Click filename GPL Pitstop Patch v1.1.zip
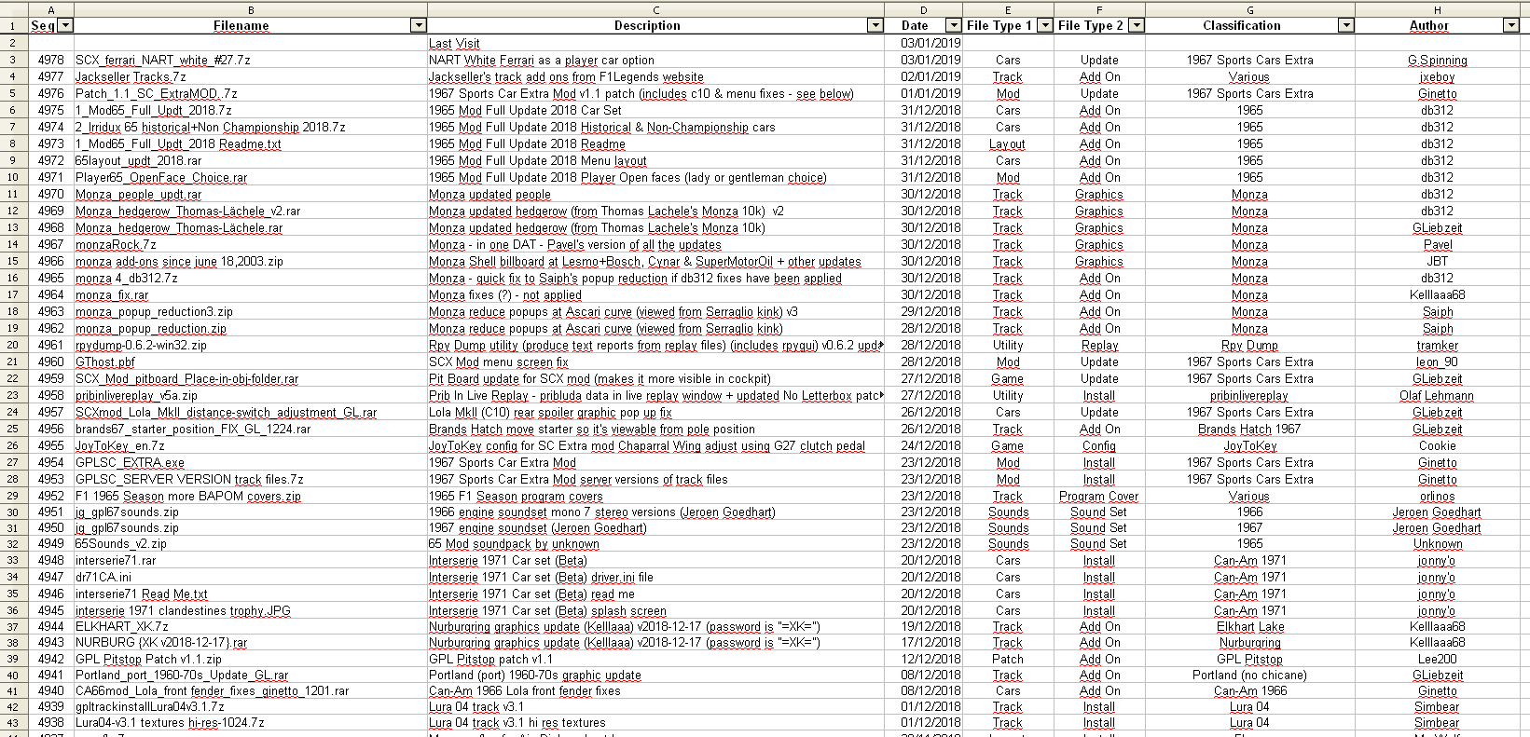The height and width of the screenshot is (737, 1530). tap(148, 658)
